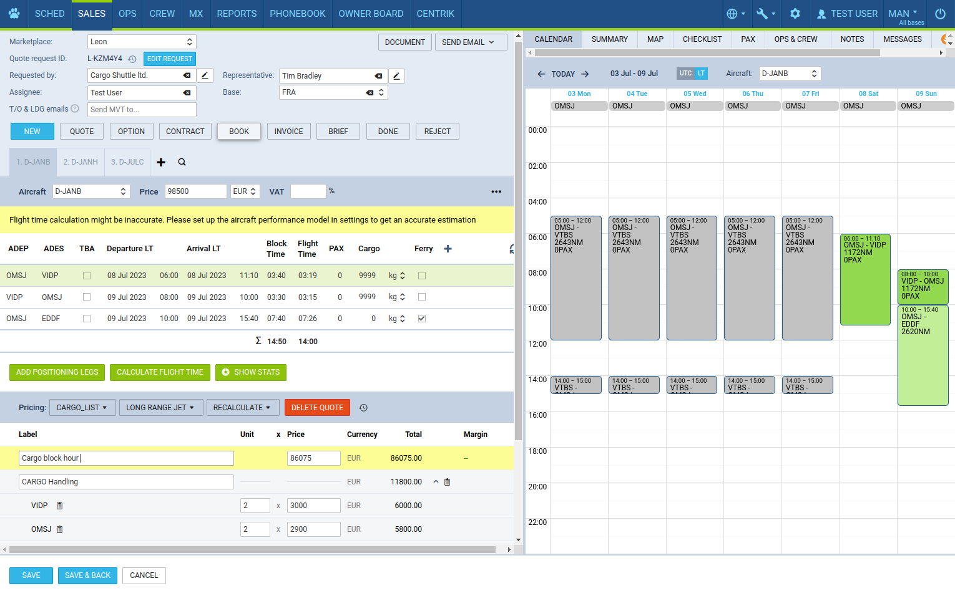Switch calendar time to LT toggle
The width and height of the screenshot is (955, 596).
point(702,74)
